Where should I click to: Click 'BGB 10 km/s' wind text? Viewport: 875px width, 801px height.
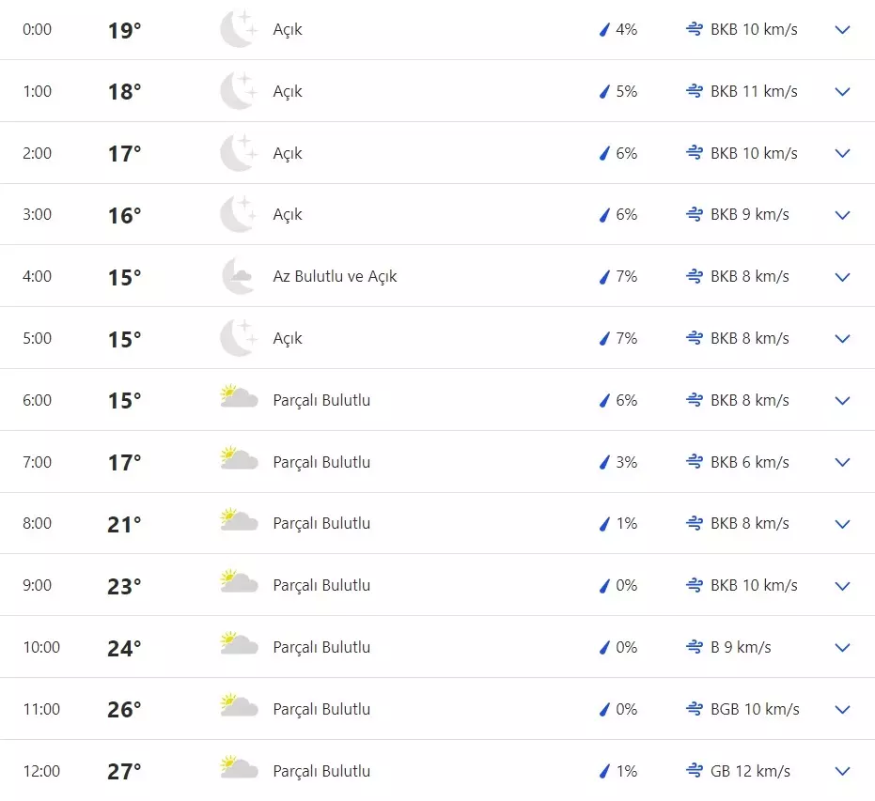click(755, 709)
